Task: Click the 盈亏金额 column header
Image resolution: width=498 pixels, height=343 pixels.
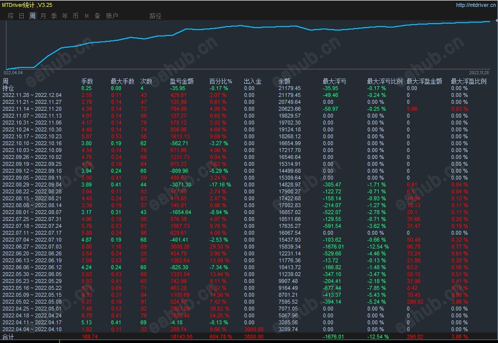Action: coord(181,82)
